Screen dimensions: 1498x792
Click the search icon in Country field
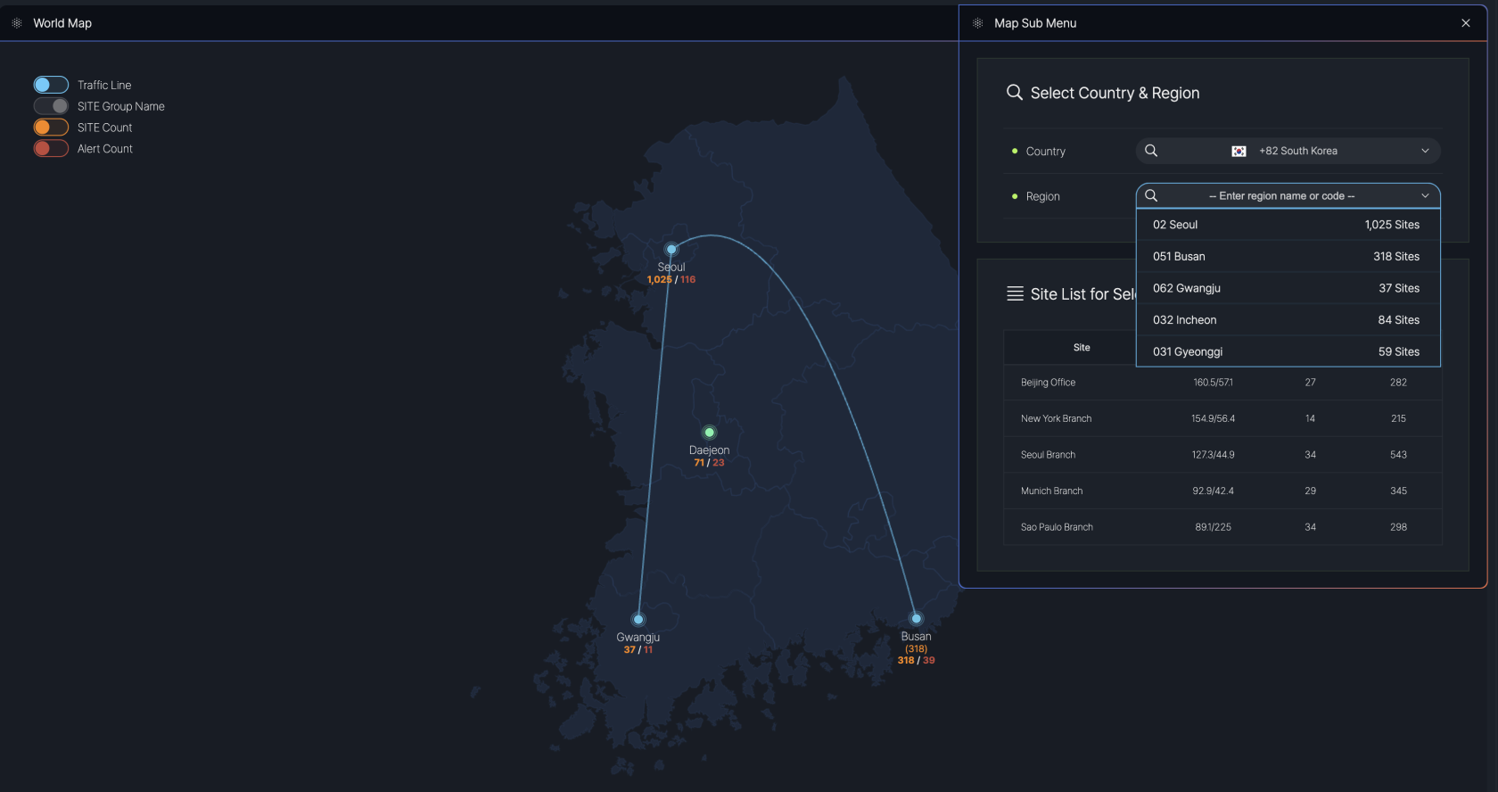(1151, 151)
